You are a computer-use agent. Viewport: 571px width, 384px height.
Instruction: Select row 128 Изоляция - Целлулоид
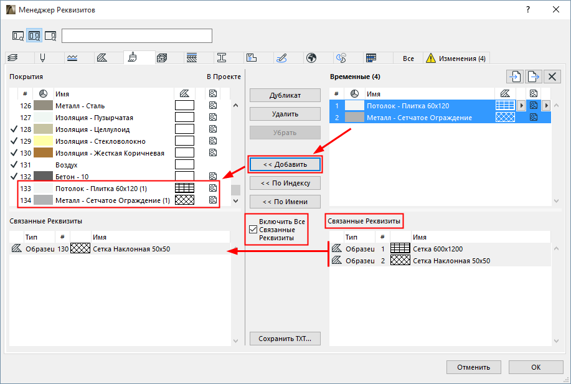point(120,129)
